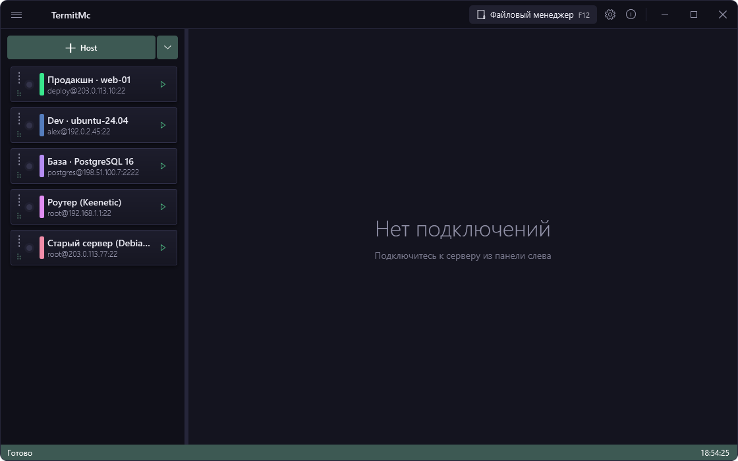This screenshot has height=461, width=738.
Task: Show the about info icon
Action: tap(631, 14)
